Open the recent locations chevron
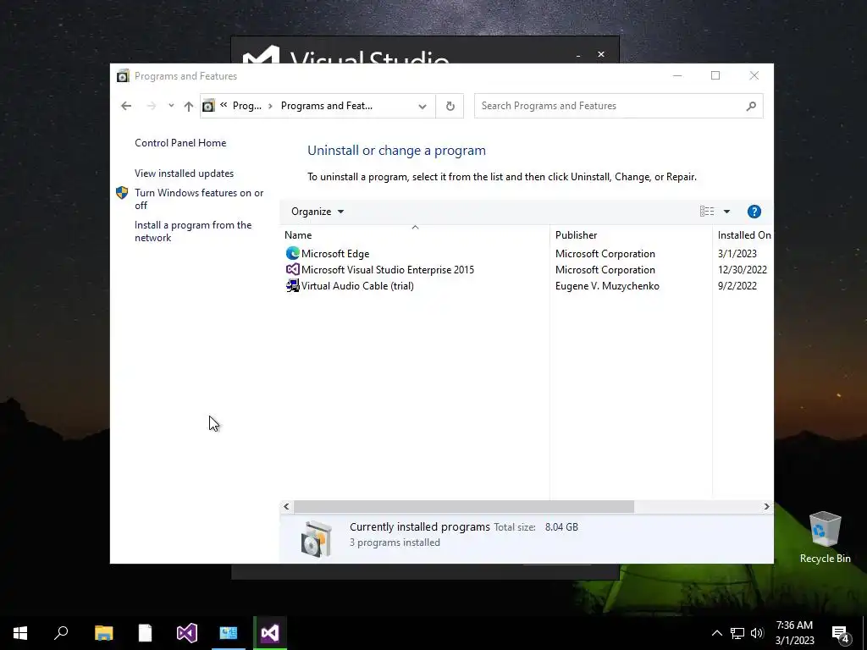Image resolution: width=867 pixels, height=650 pixels. tap(171, 106)
